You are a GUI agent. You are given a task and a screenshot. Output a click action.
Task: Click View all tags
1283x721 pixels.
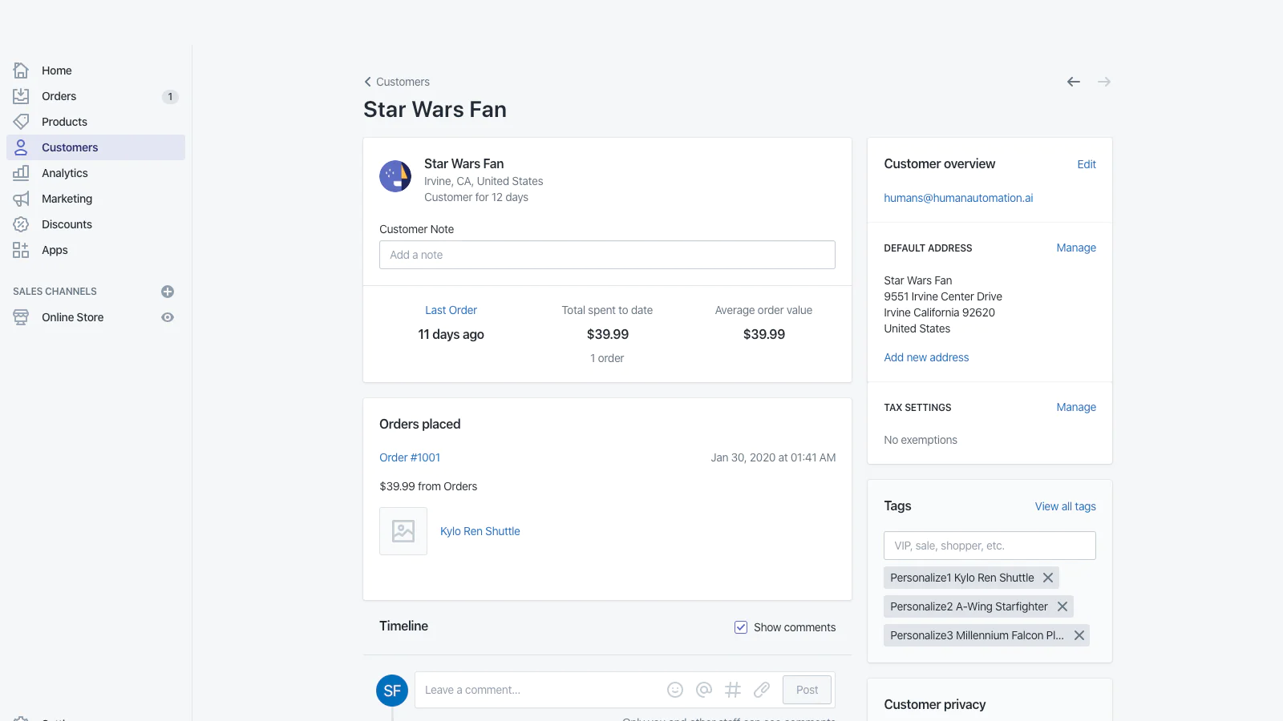point(1065,506)
